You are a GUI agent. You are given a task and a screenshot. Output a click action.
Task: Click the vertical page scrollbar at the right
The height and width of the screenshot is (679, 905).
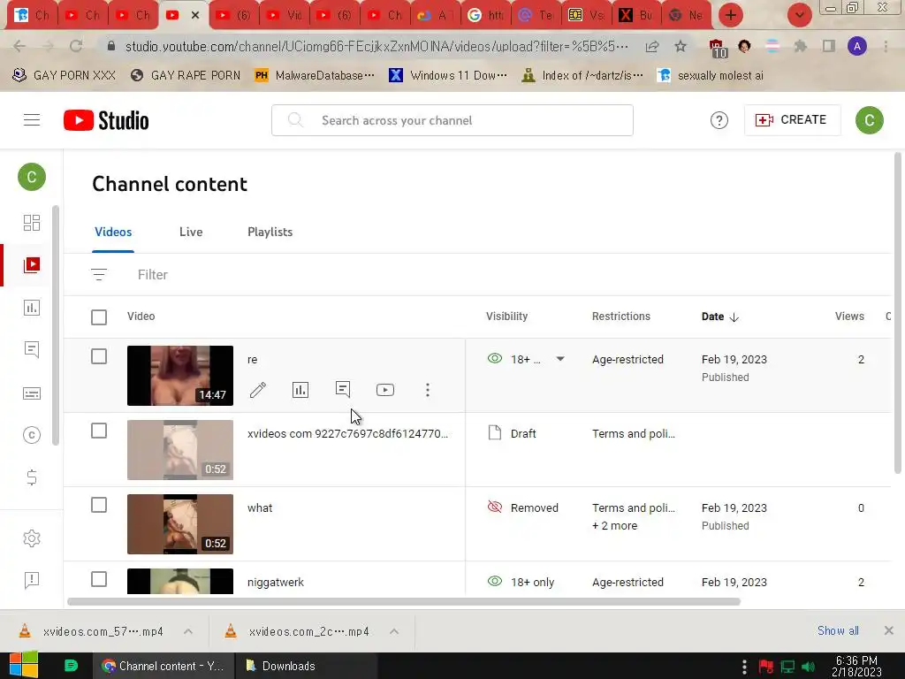click(898, 312)
